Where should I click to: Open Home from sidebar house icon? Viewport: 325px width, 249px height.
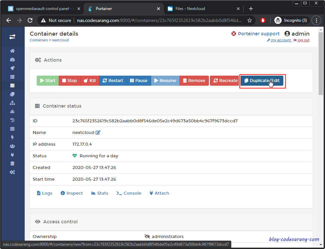[12, 51]
